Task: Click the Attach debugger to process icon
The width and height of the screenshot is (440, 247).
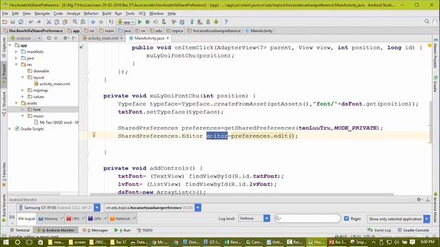Action: tap(164, 22)
